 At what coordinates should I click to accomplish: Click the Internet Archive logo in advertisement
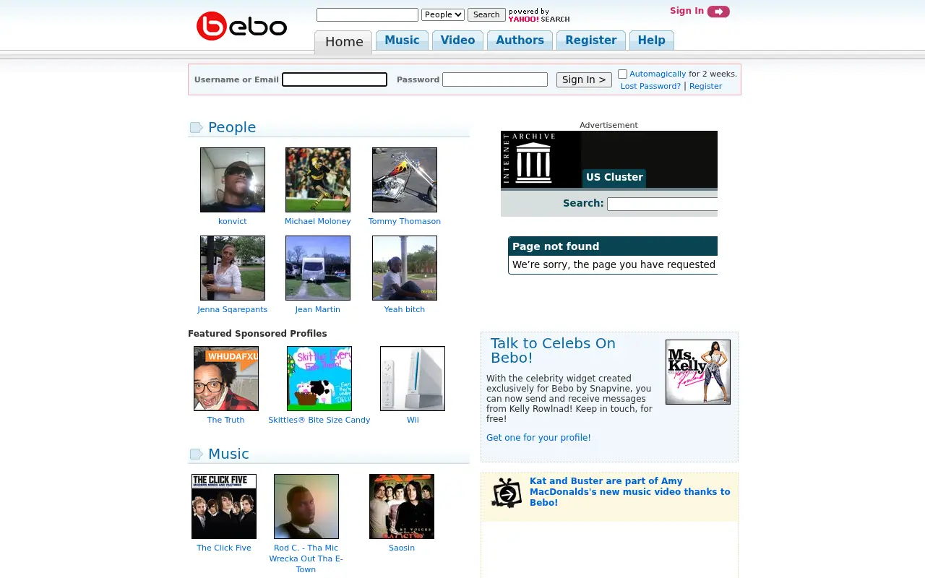pyautogui.click(x=530, y=159)
